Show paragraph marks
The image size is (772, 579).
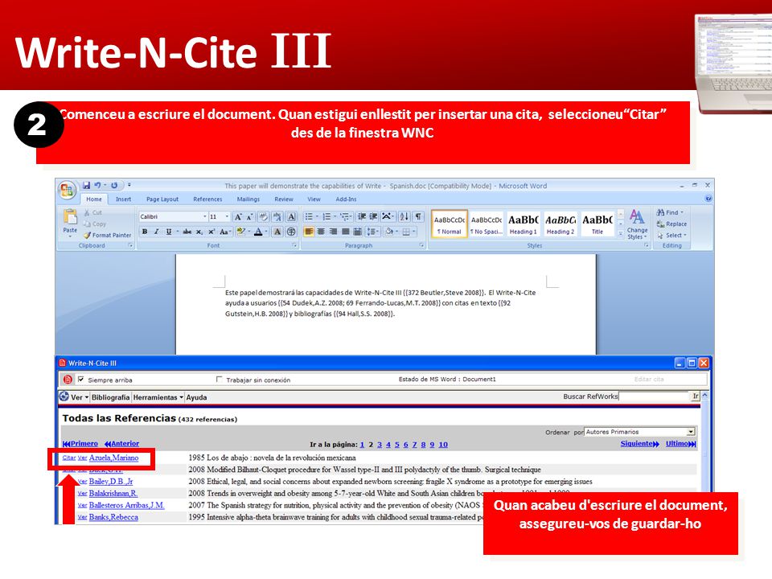coord(418,216)
